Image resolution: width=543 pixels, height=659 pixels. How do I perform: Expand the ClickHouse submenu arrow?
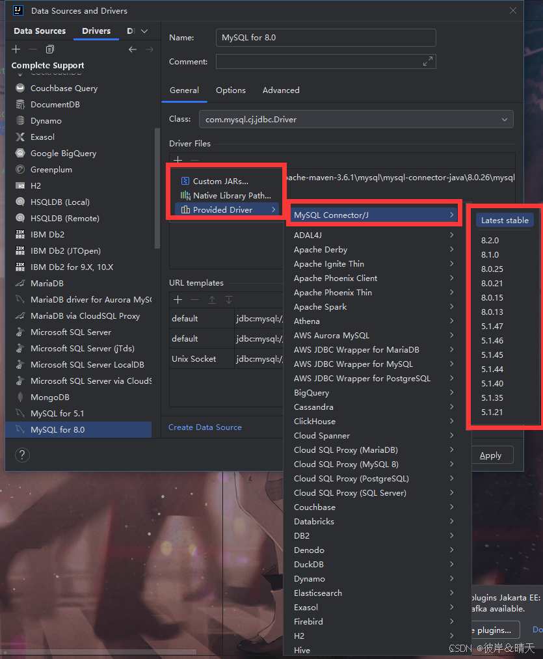451,421
